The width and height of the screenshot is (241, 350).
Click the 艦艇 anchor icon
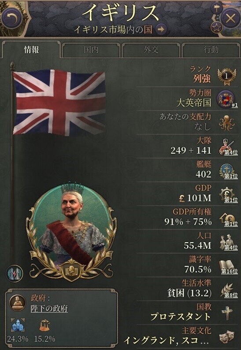pos(226,170)
